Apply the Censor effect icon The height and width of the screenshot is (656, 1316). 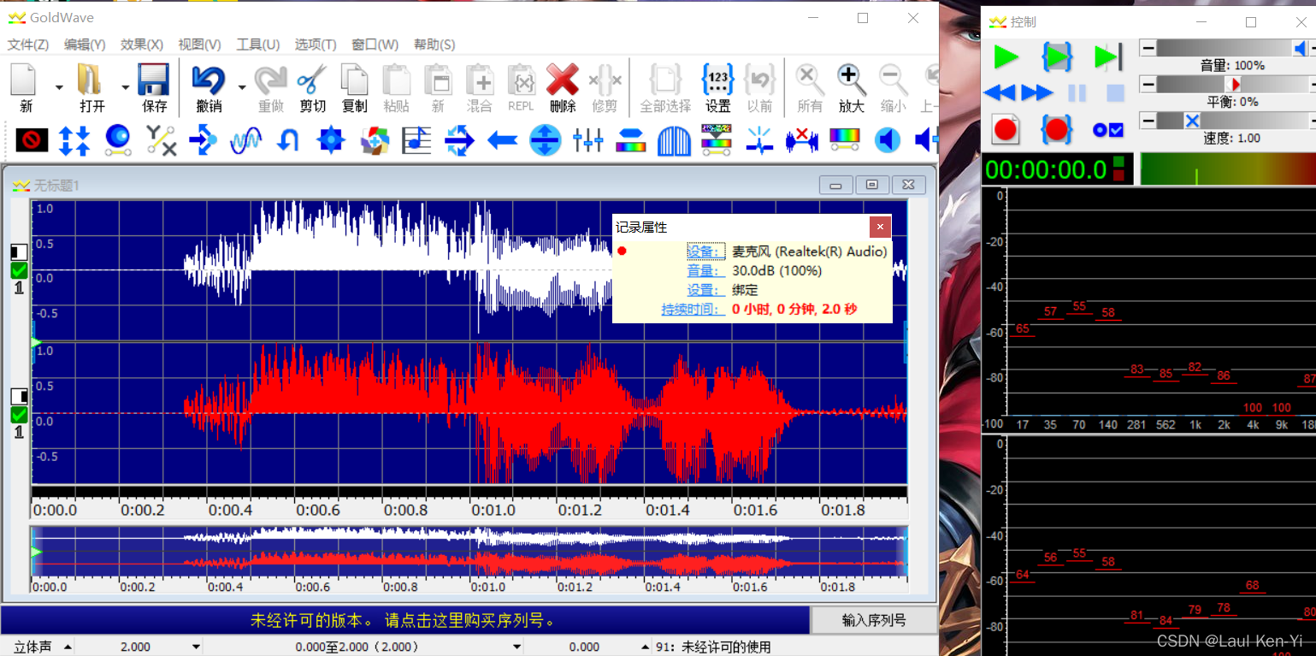tap(32, 139)
